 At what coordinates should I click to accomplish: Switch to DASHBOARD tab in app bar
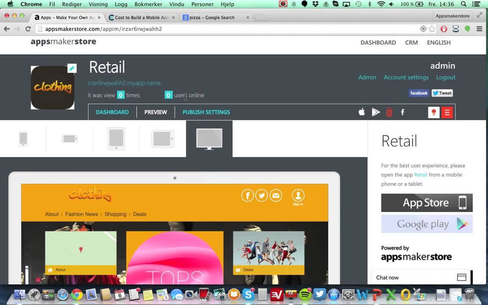coord(112,112)
